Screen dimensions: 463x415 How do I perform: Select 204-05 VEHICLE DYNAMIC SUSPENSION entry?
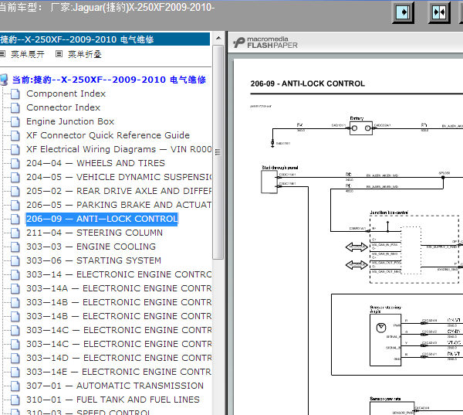click(x=119, y=177)
